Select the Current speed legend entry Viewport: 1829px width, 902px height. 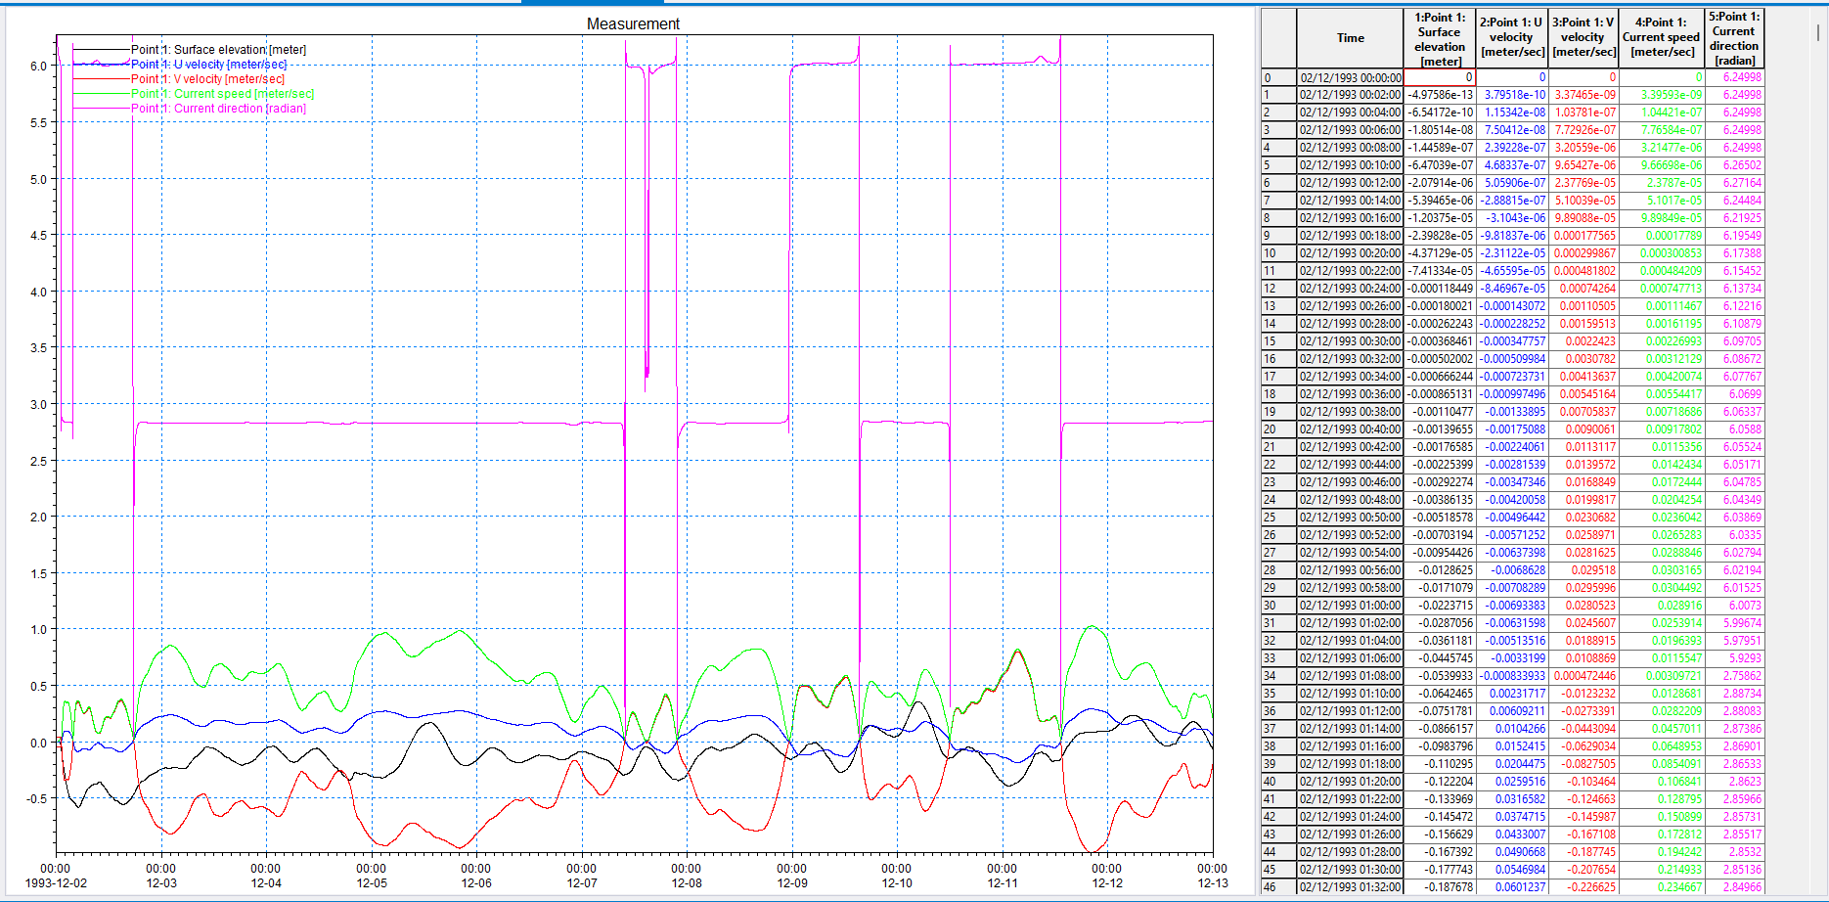point(222,94)
